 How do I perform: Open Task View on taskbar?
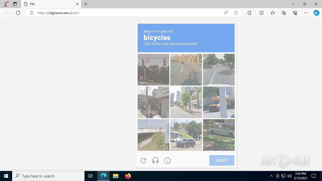pyautogui.click(x=91, y=176)
